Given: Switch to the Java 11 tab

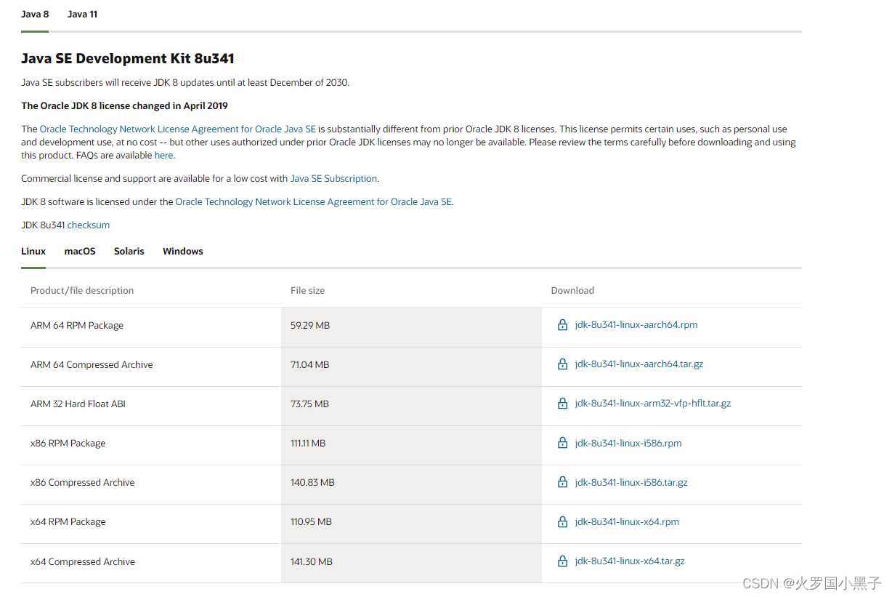Looking at the screenshot, I should [x=82, y=15].
